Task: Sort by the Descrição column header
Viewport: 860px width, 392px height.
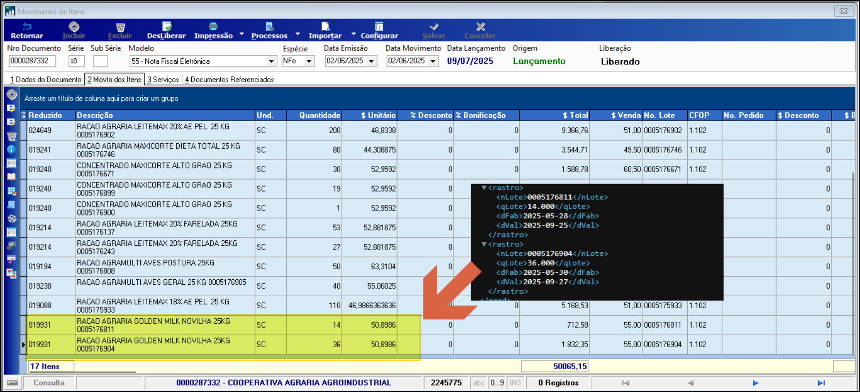Action: pos(165,115)
